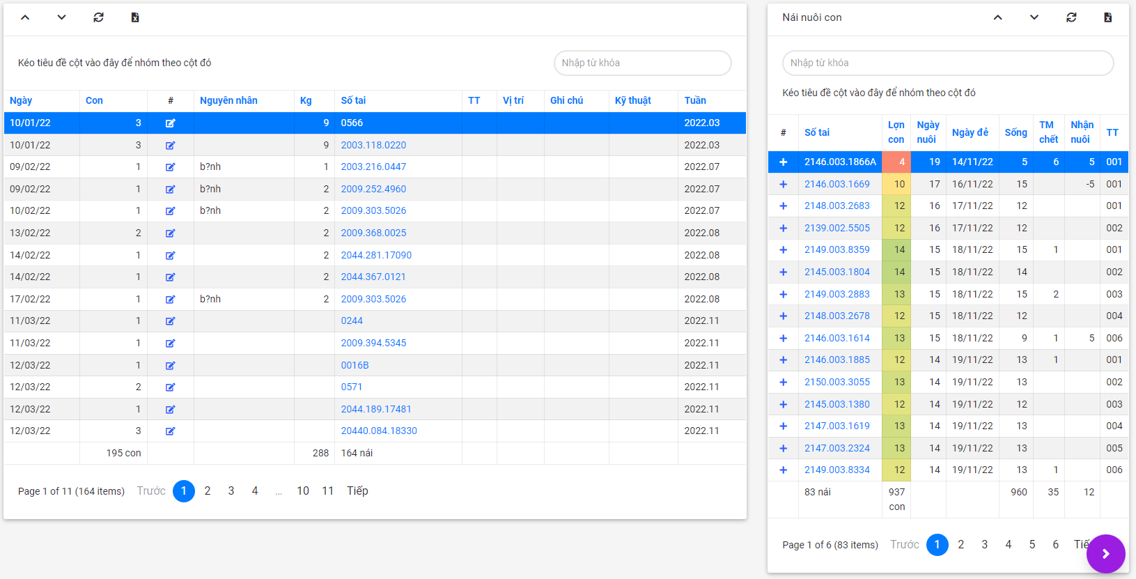Click Tiếp to go next left page

pos(357,491)
